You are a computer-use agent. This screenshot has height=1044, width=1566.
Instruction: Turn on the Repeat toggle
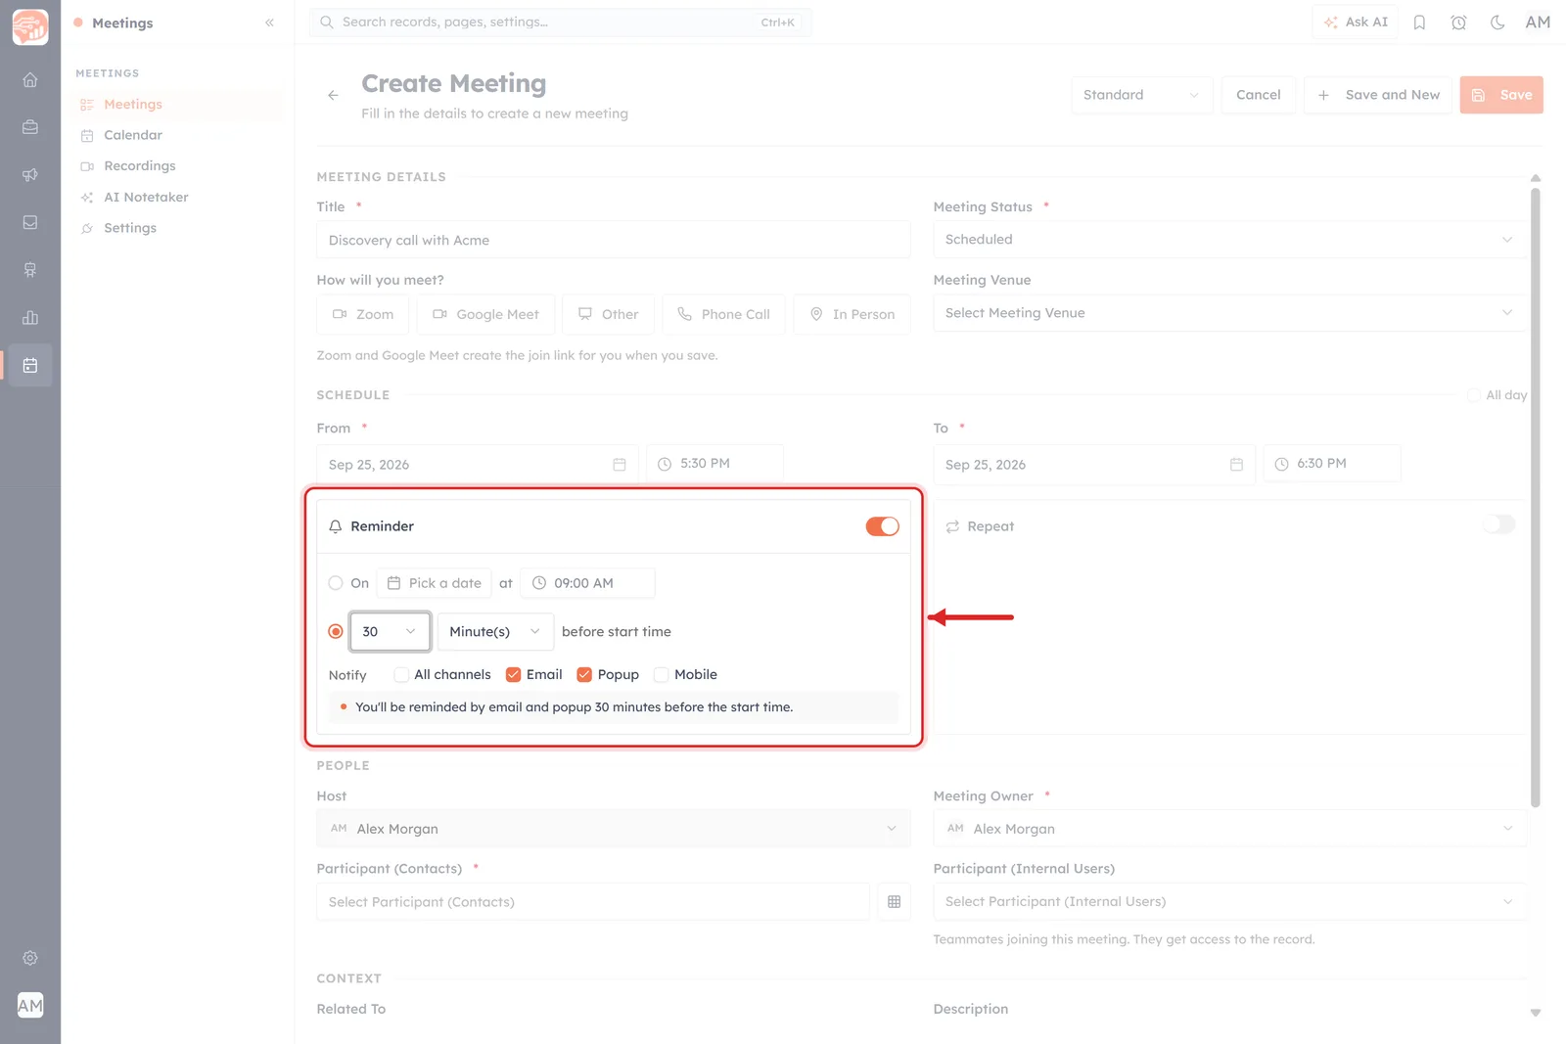click(x=1498, y=524)
